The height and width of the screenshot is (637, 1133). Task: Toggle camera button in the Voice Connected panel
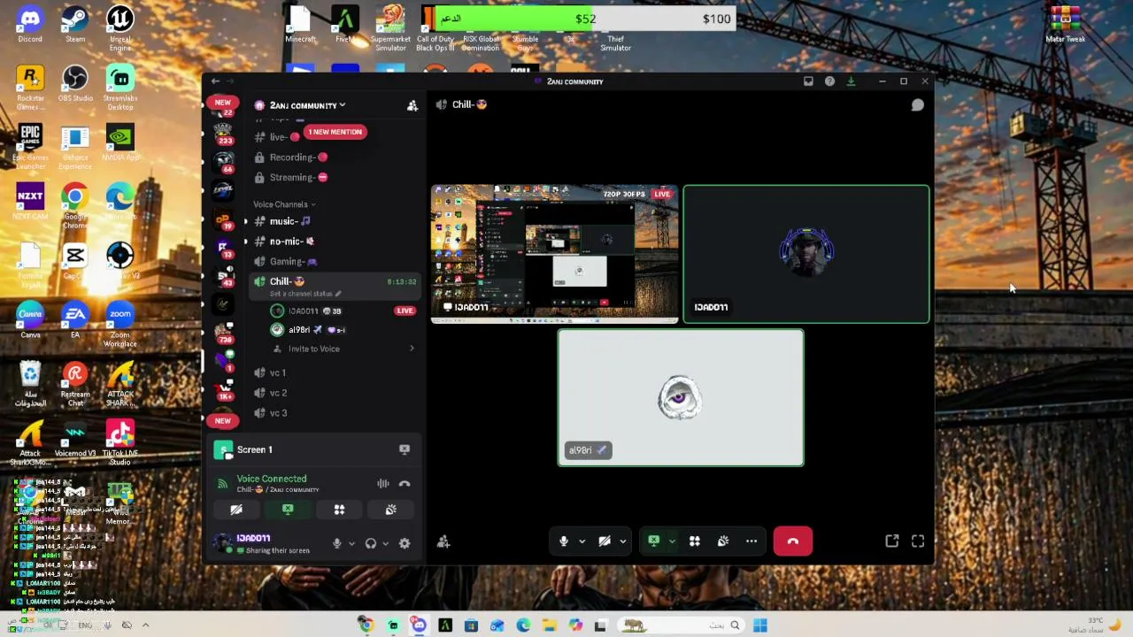[x=236, y=510]
